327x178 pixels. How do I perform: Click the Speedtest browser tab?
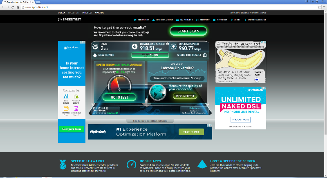pyautogui.click(x=19, y=2)
